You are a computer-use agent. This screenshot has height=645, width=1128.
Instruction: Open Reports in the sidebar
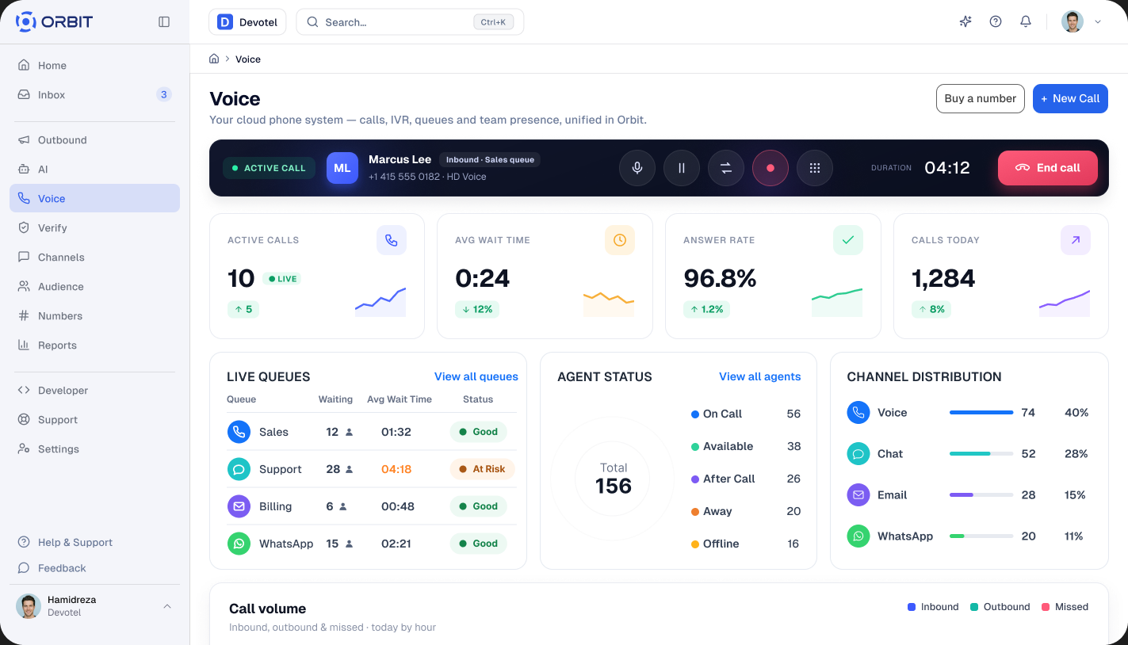pos(94,345)
